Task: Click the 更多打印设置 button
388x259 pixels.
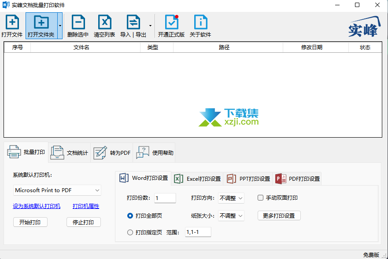Action: click(x=279, y=216)
